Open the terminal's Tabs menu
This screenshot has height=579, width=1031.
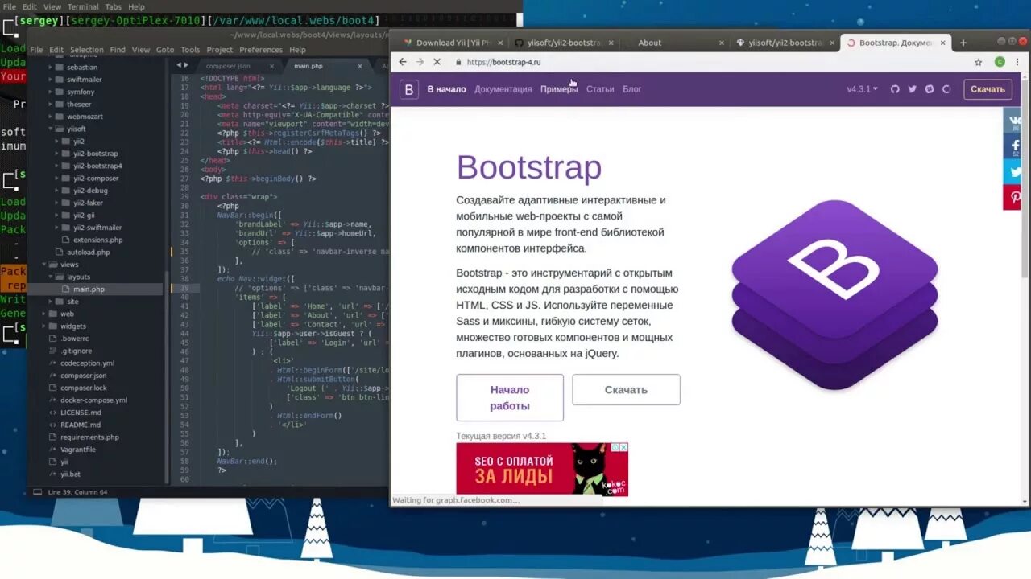coord(114,6)
